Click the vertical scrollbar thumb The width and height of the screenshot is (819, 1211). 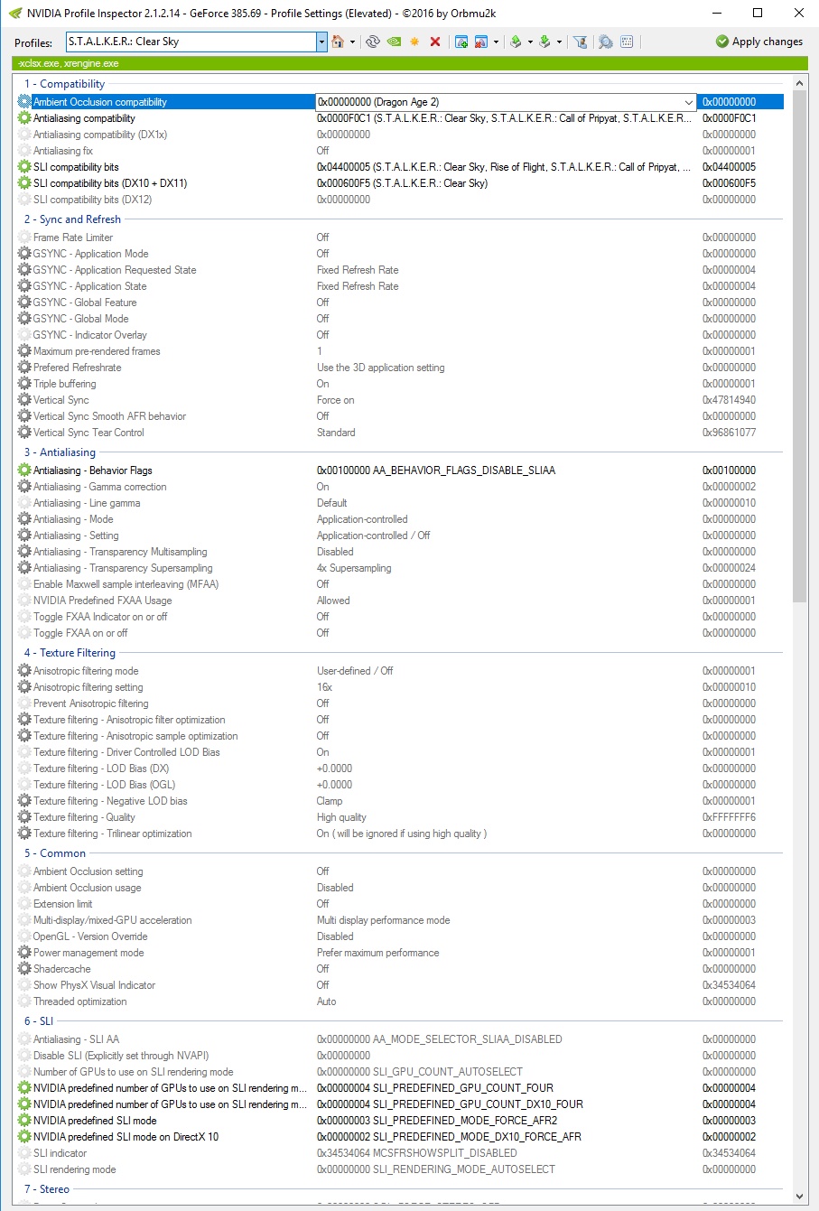(799, 346)
